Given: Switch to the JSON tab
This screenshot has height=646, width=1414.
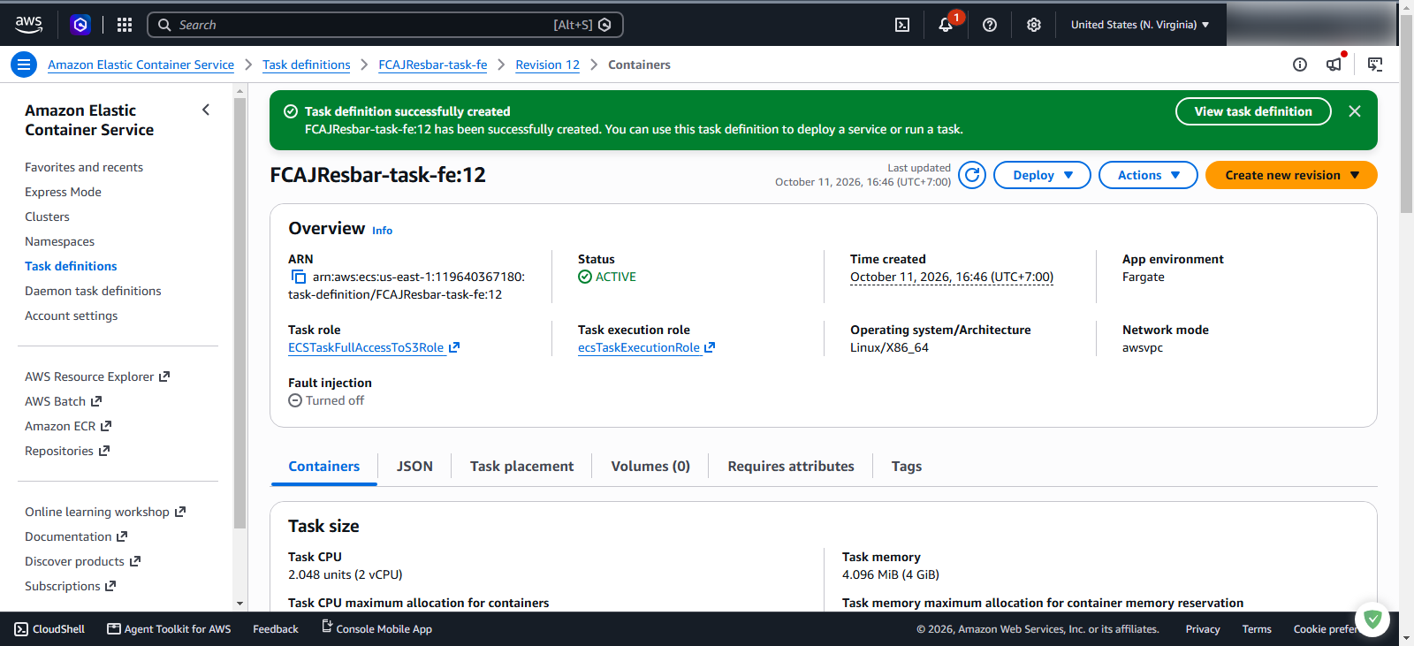Looking at the screenshot, I should point(414,467).
